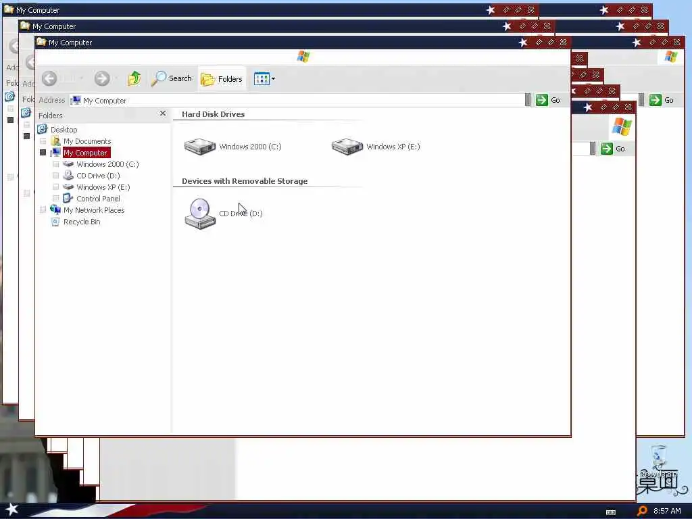Go up one folder level
The image size is (692, 519).
pyautogui.click(x=134, y=78)
